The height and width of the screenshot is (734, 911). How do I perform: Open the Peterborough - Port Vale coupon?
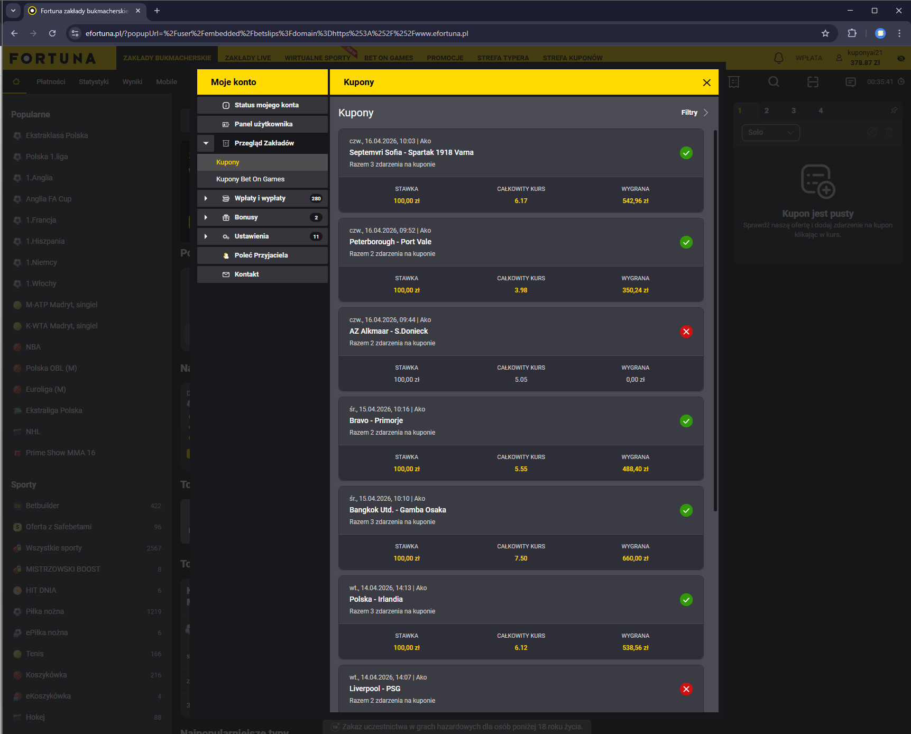pyautogui.click(x=521, y=260)
